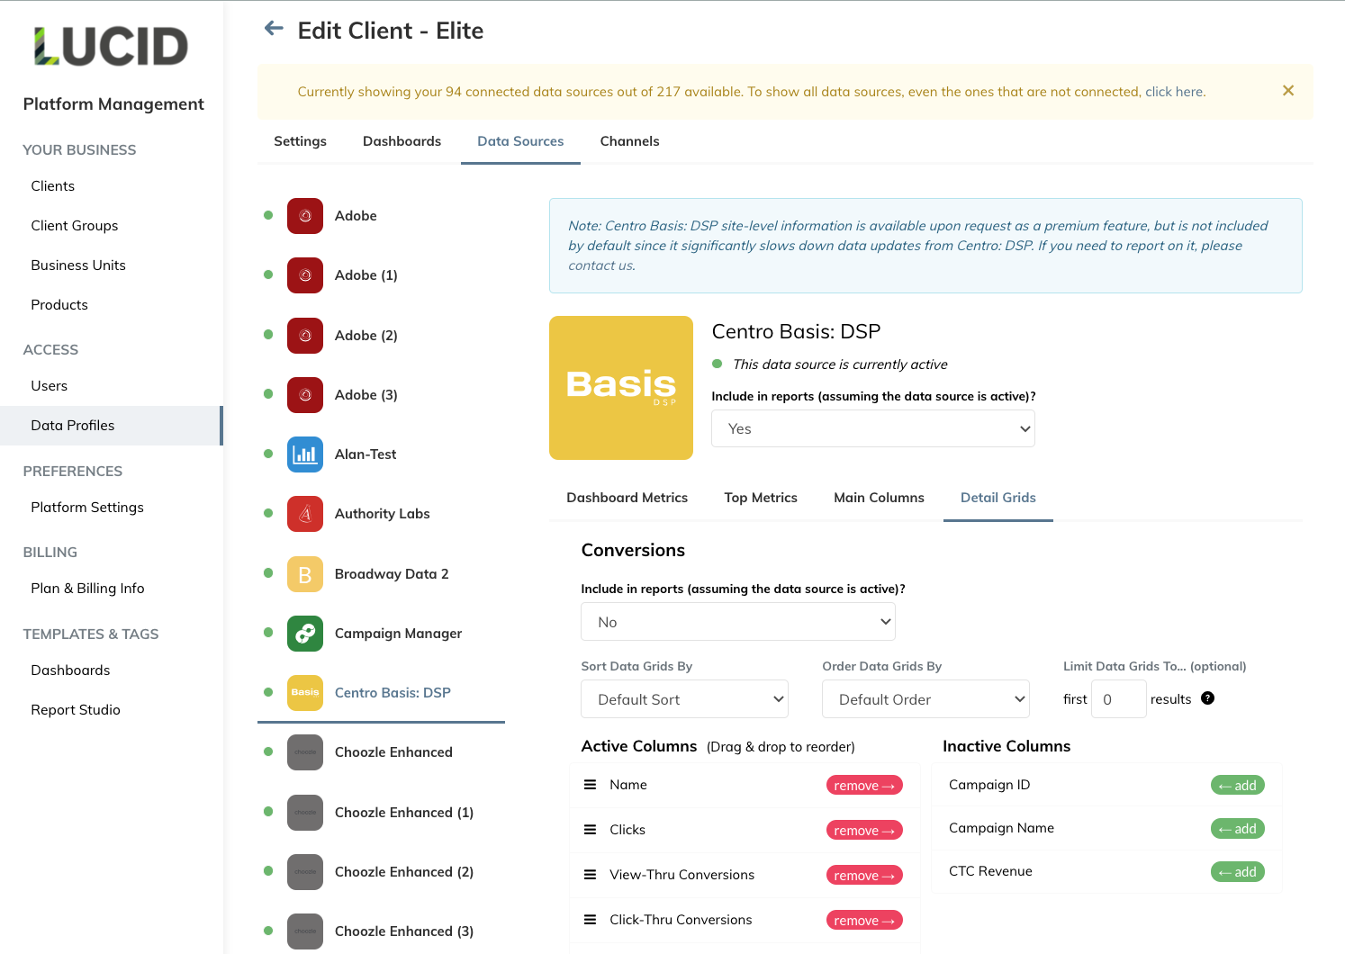Click the help question mark beside results
Viewport: 1345px width, 954px height.
(x=1208, y=698)
